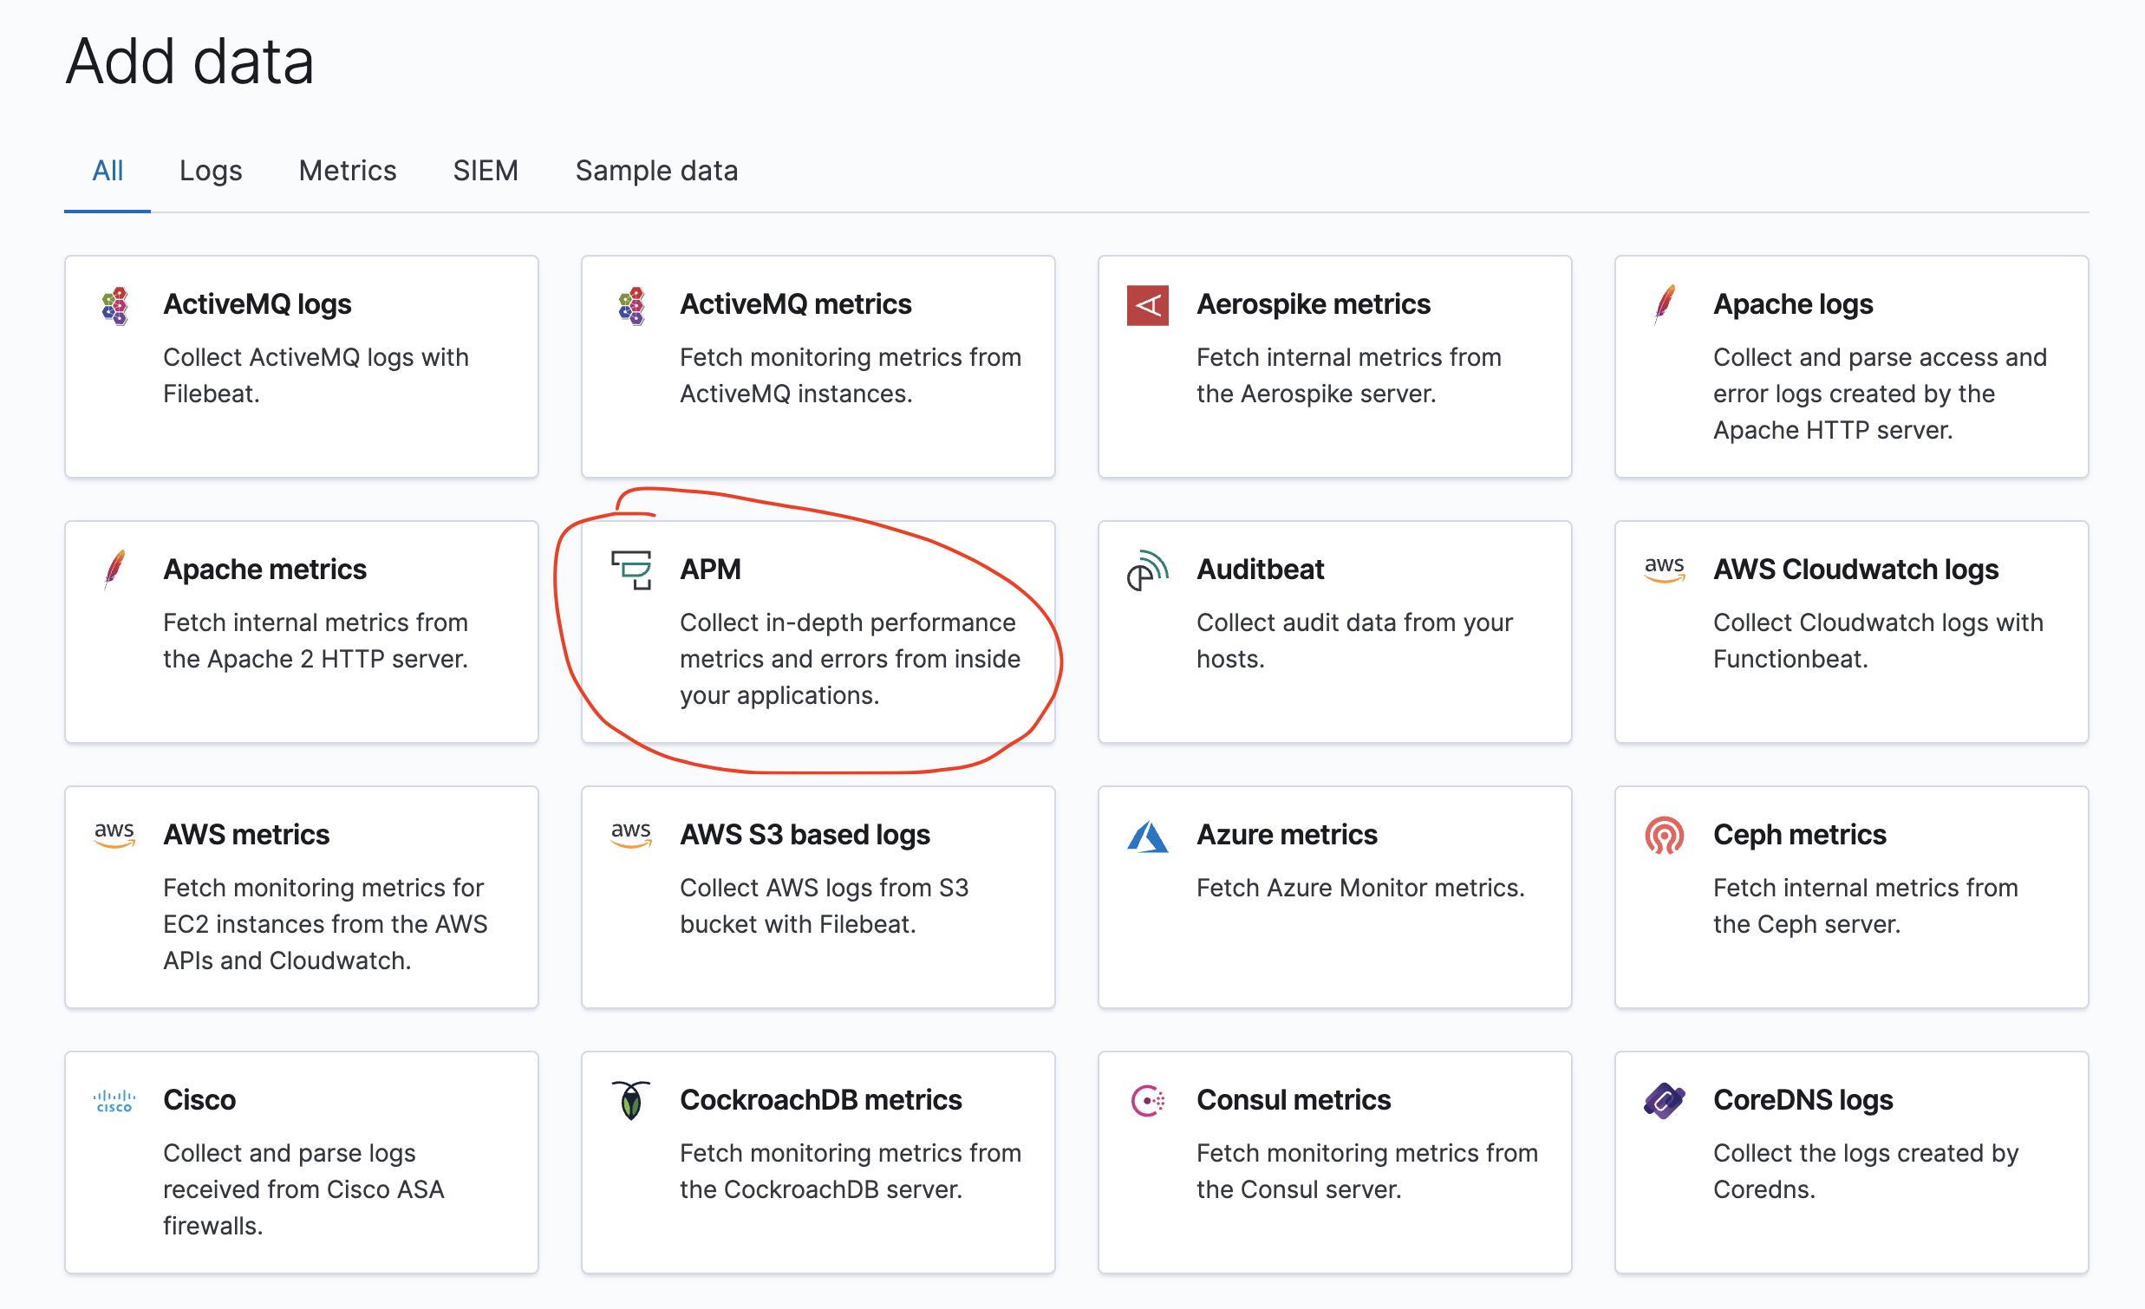Open the AWS S3 based logs title
This screenshot has width=2145, height=1309.
point(805,834)
